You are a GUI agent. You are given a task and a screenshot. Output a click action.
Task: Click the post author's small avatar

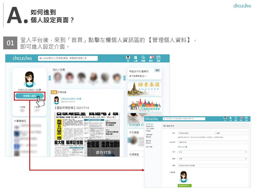pos(57,100)
